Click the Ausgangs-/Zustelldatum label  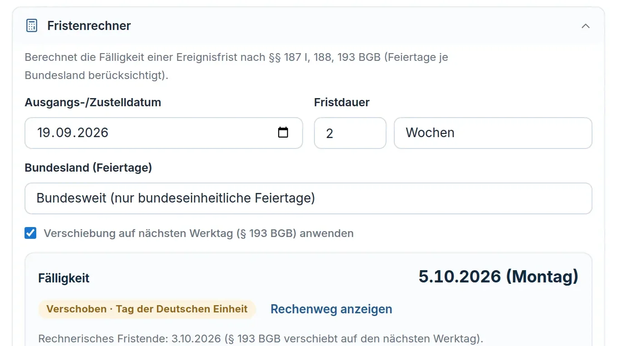tap(93, 102)
